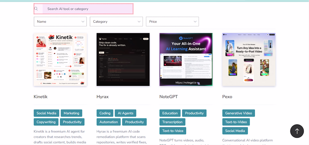Viewport: 309px width, 145px height.
Task: Select Pexo's Social Media tag
Action: tap(235, 131)
